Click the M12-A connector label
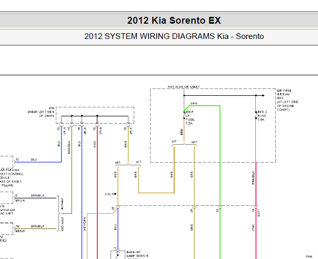318x259 pixels. tap(21, 201)
